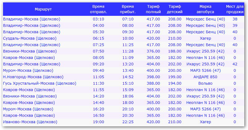The height and width of the screenshot is (130, 248).
Task: Select the Владимир-Москва route departing at 04:00
Action: tap(32, 25)
